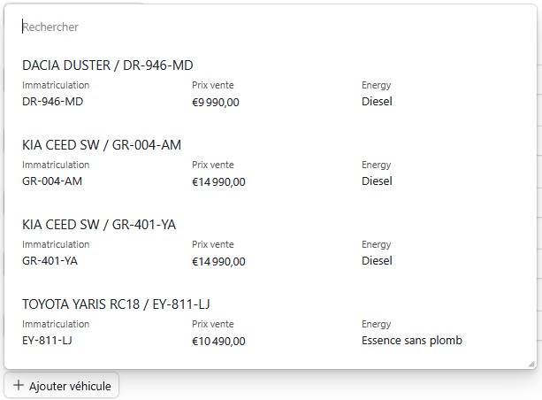Click the €9 990,00 sale price
542x400 pixels.
pyautogui.click(x=216, y=103)
